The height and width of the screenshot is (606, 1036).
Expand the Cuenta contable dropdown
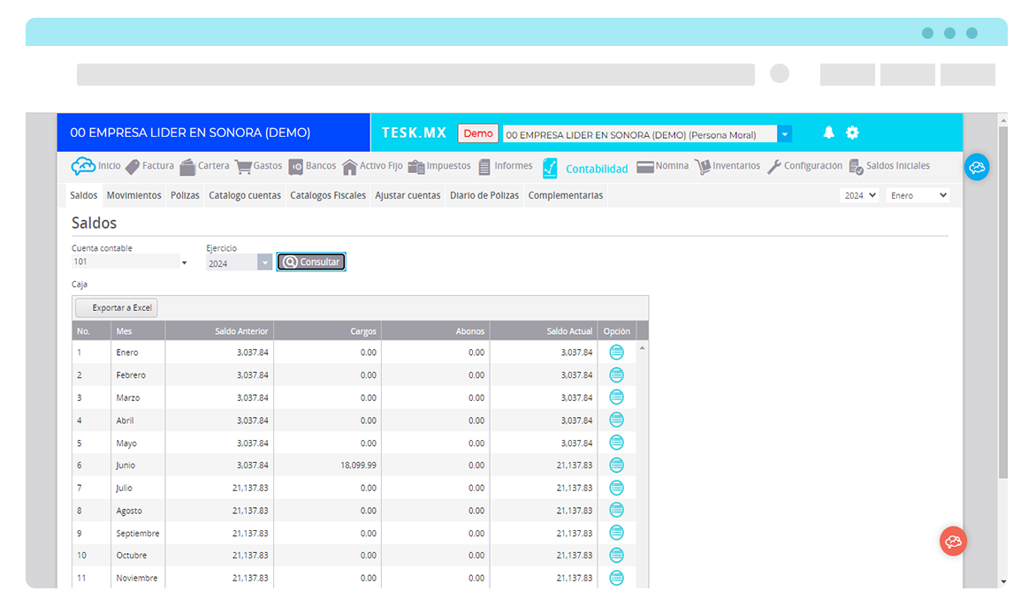(x=184, y=261)
